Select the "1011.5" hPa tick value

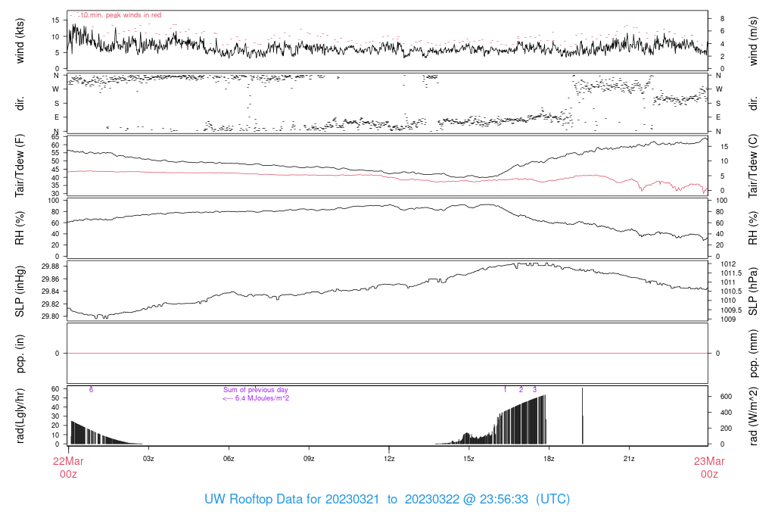pos(731,273)
